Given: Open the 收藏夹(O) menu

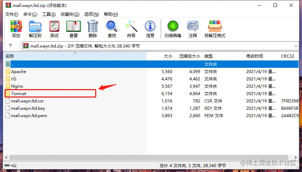Looking at the screenshot, I should [x=70, y=14].
